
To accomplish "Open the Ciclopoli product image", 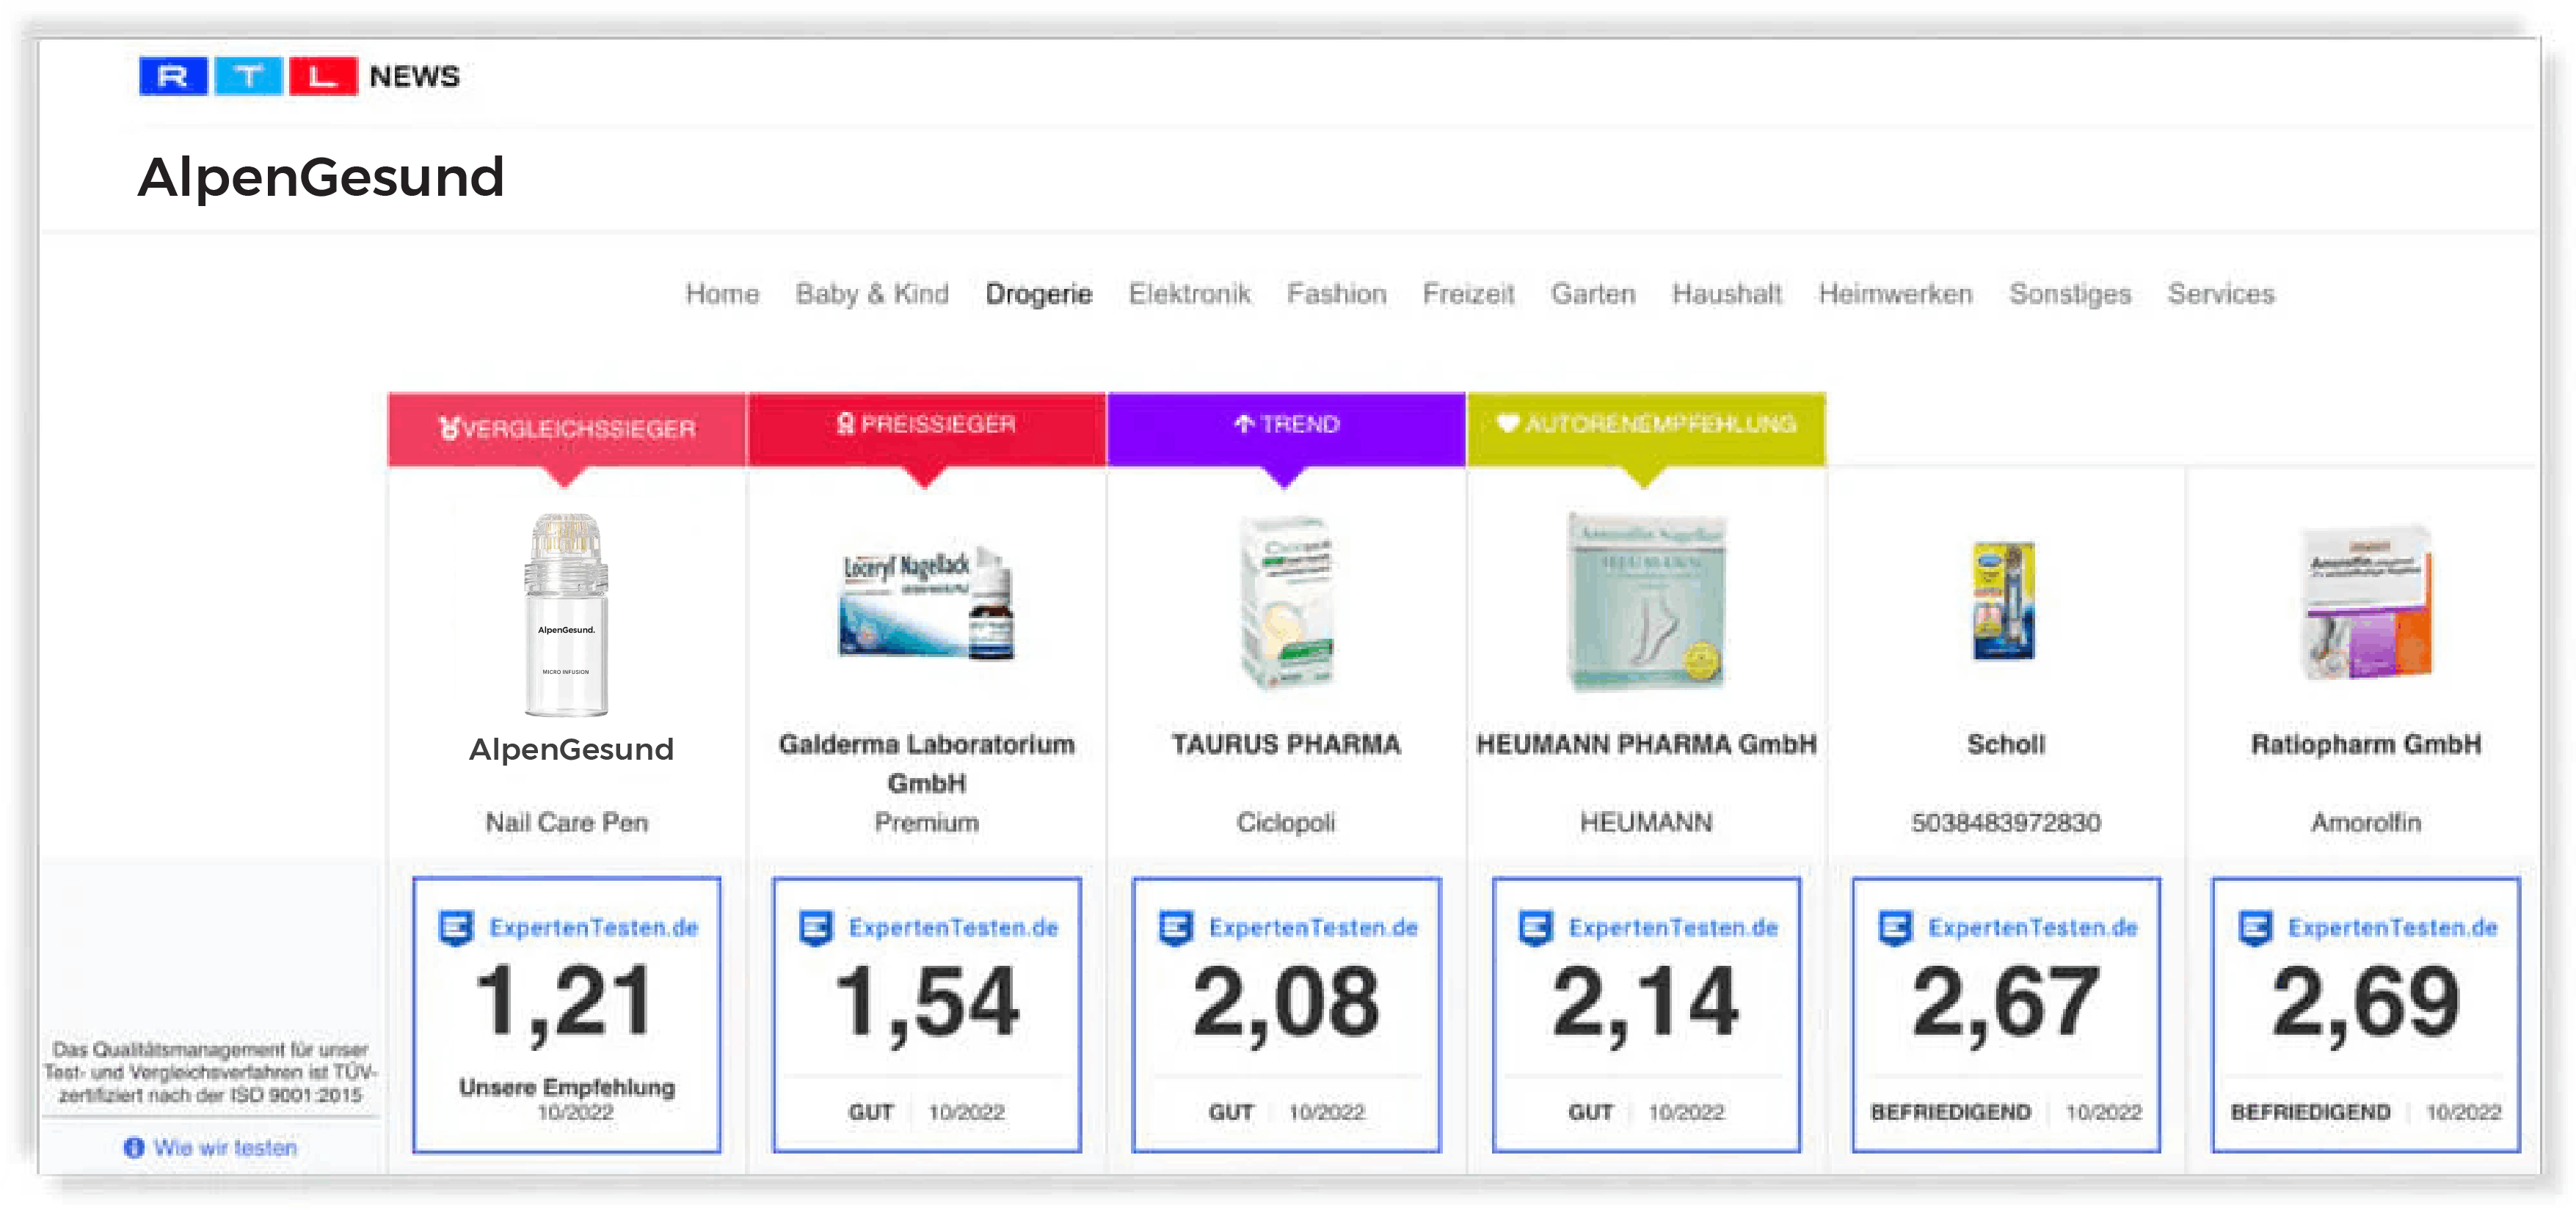I will coord(1286,601).
